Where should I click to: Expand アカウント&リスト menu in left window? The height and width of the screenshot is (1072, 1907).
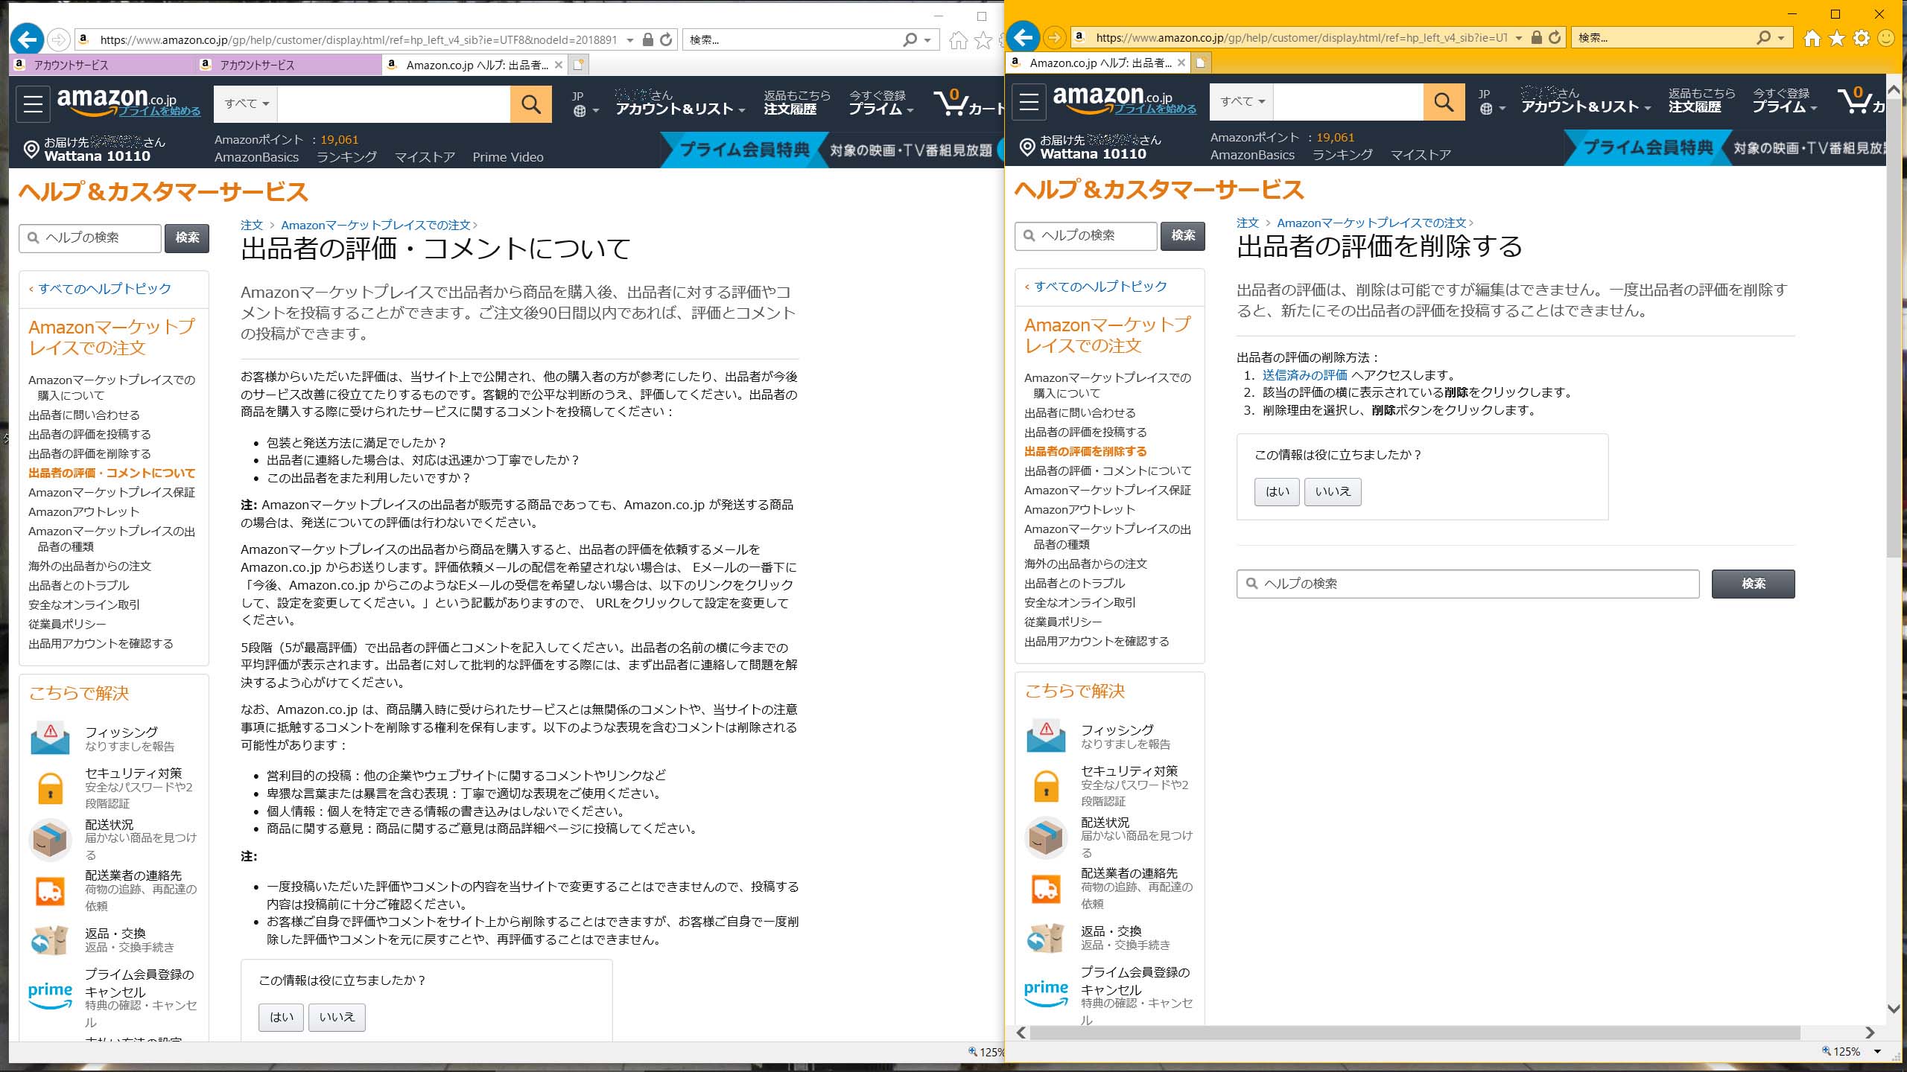click(680, 103)
